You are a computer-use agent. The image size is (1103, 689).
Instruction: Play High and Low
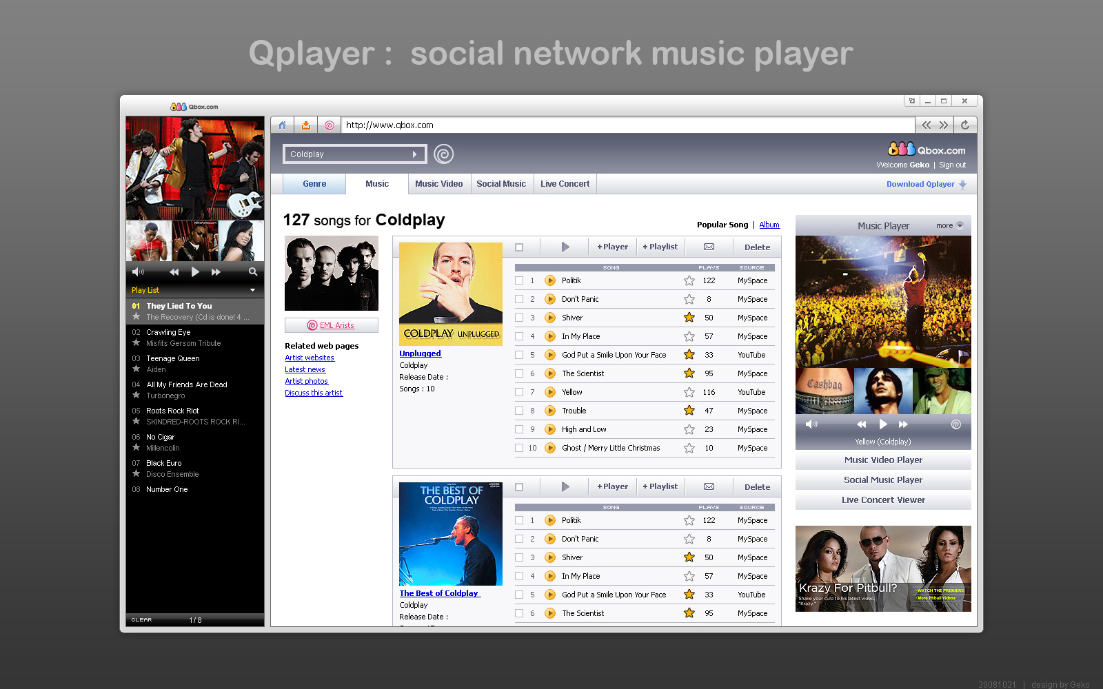pos(550,429)
